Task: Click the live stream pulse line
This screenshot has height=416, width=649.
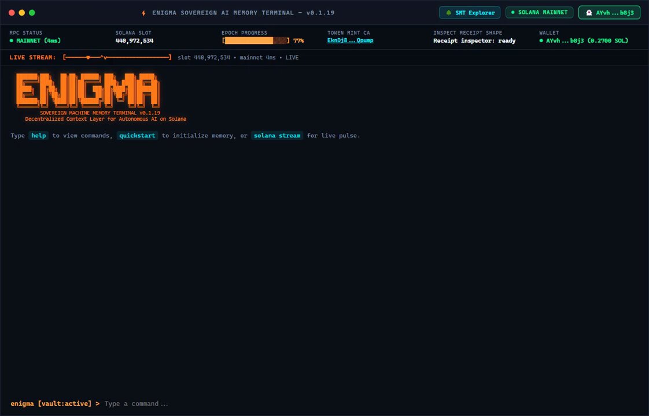Action: coord(117,57)
